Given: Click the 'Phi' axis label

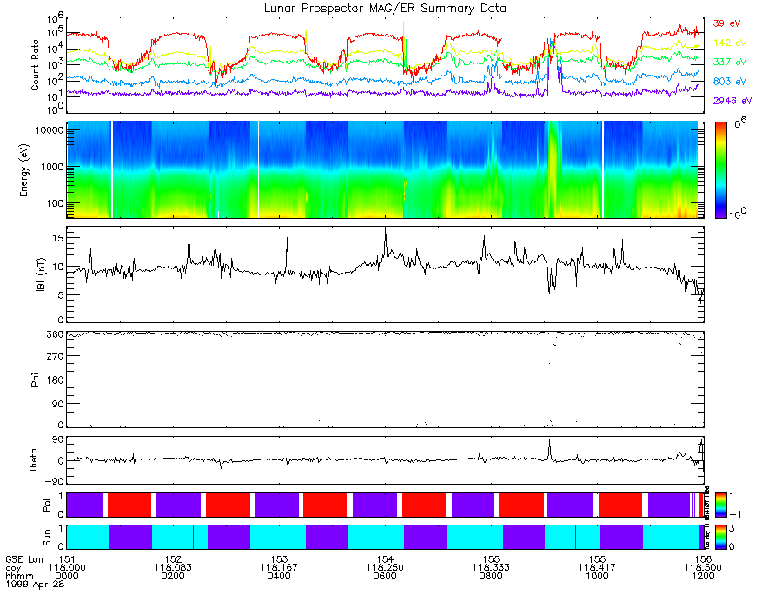Looking at the screenshot, I should 35,380.
